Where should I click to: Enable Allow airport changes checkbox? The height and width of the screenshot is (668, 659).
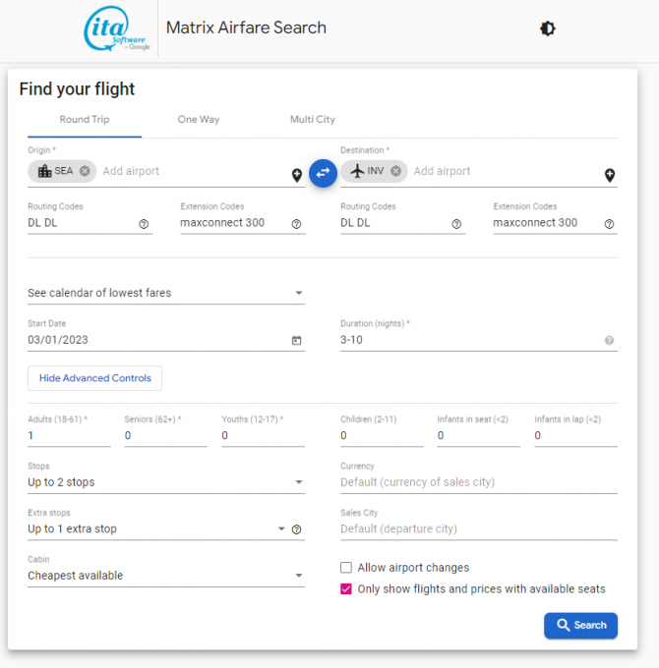346,568
